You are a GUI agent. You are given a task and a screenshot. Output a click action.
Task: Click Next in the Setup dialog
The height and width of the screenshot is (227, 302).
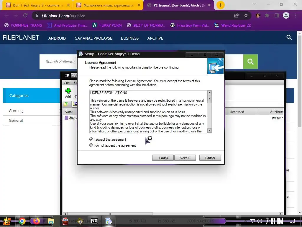point(185,158)
